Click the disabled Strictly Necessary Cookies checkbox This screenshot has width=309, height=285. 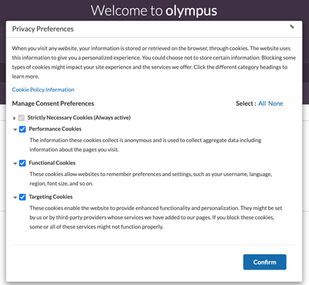click(x=22, y=118)
